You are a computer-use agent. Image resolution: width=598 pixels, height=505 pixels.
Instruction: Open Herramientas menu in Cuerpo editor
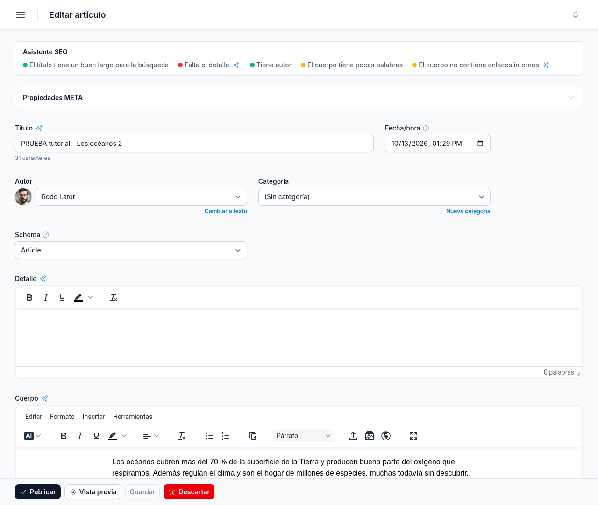133,417
